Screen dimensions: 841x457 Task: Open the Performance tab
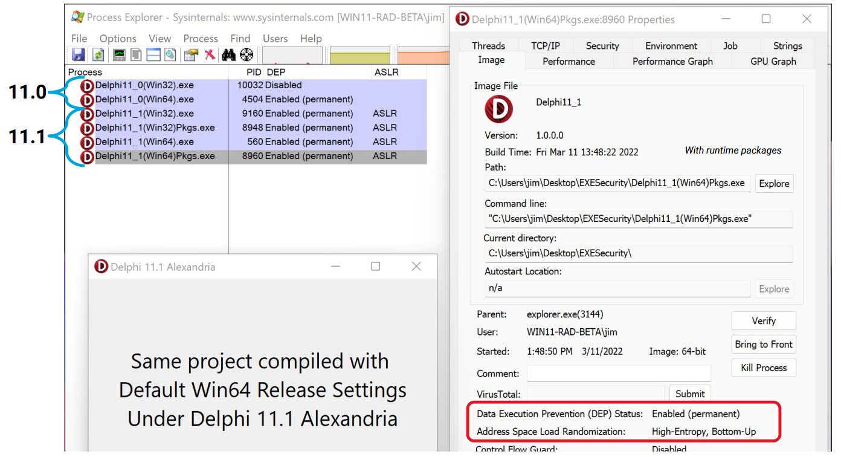pyautogui.click(x=569, y=61)
